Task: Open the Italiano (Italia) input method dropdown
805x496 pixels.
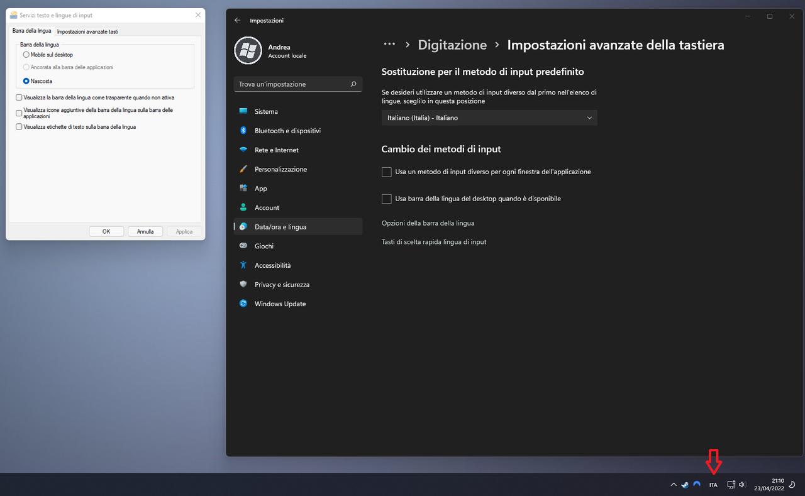Action: (x=489, y=118)
